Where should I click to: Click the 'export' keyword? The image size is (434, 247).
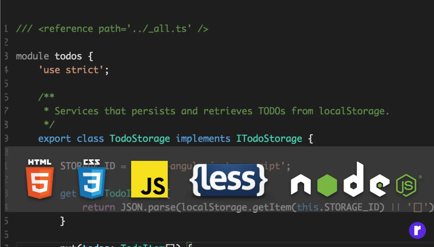(55, 139)
